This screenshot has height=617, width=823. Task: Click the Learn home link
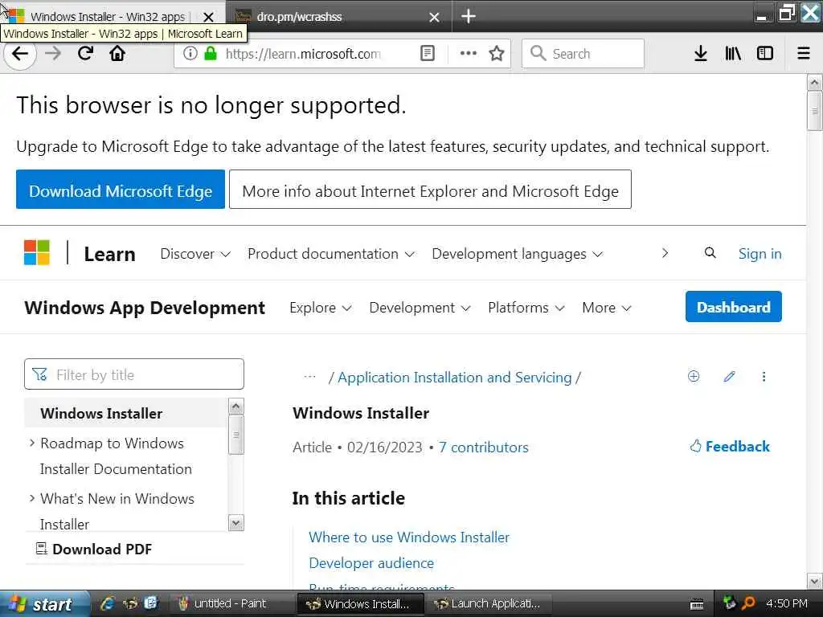[109, 254]
